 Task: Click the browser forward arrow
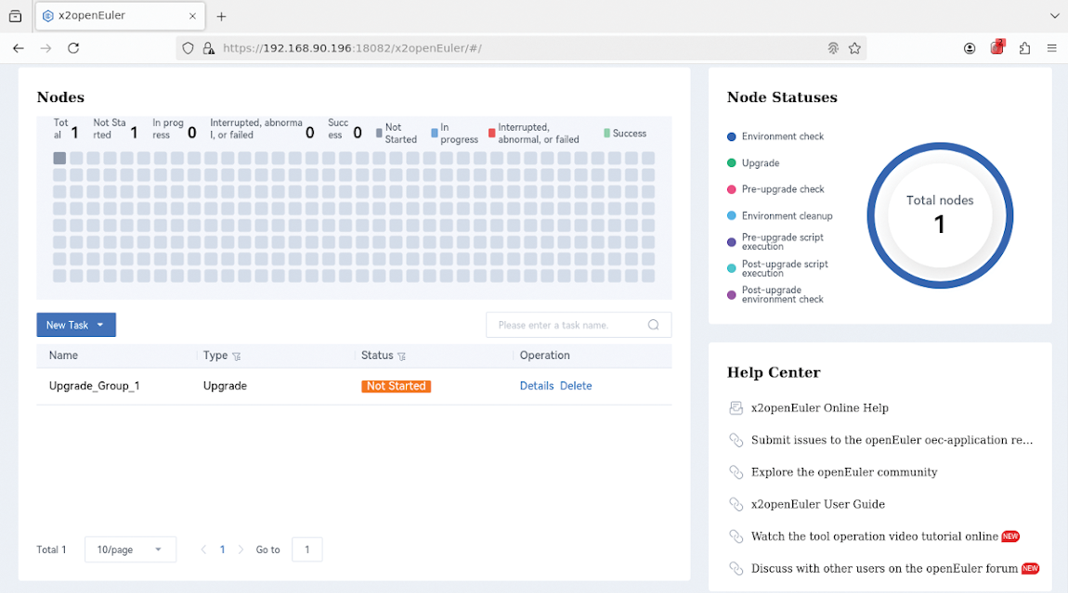click(46, 48)
